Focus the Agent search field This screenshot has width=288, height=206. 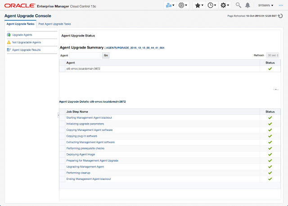[85, 55]
